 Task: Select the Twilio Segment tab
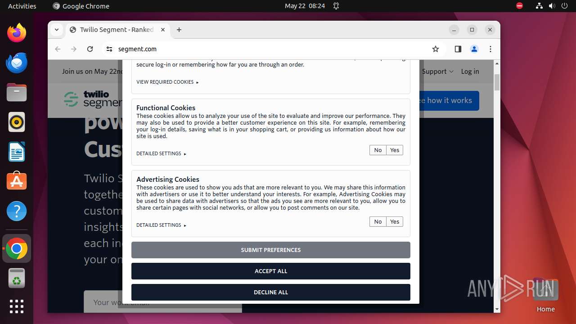pyautogui.click(x=117, y=30)
